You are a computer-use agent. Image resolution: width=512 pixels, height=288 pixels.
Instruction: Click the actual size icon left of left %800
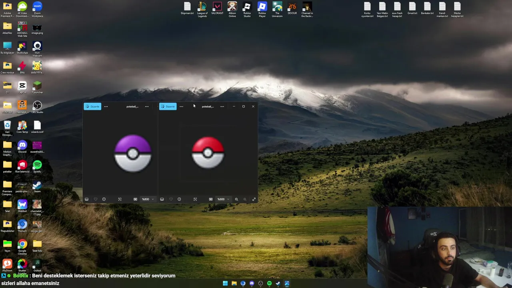(135, 199)
